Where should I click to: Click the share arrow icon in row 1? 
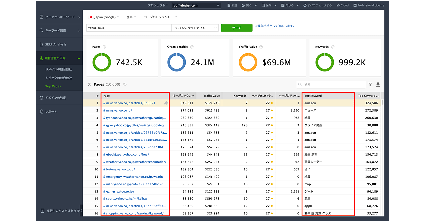pos(166,103)
